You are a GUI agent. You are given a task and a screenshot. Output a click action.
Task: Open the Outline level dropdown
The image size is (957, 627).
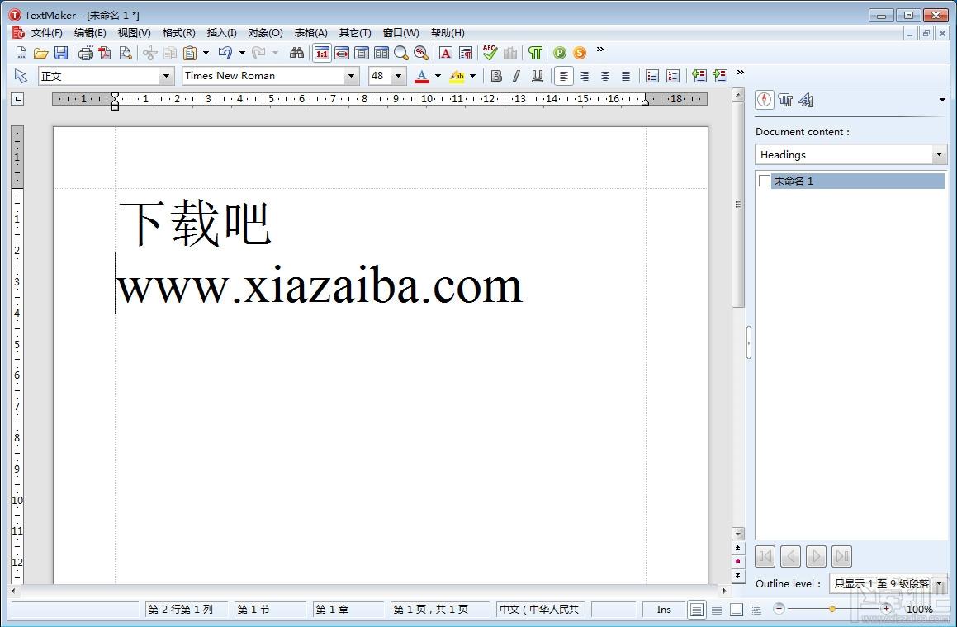pyautogui.click(x=940, y=584)
